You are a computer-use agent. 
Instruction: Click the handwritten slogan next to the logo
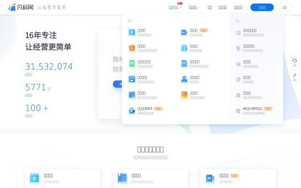[x=52, y=7]
